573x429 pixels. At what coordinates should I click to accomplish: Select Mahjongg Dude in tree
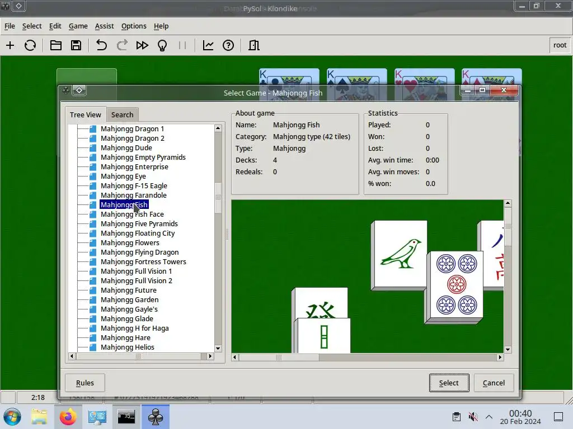pyautogui.click(x=126, y=147)
